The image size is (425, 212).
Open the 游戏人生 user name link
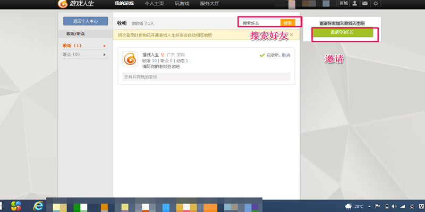click(150, 55)
